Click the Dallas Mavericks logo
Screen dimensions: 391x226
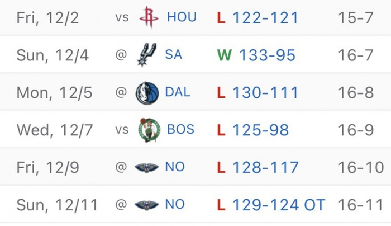pyautogui.click(x=147, y=92)
